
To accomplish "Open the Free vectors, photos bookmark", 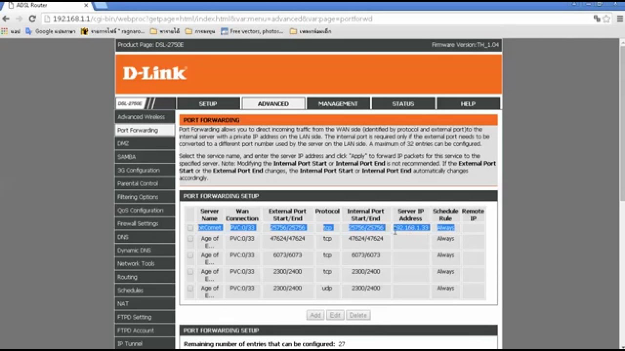I will pos(252,31).
